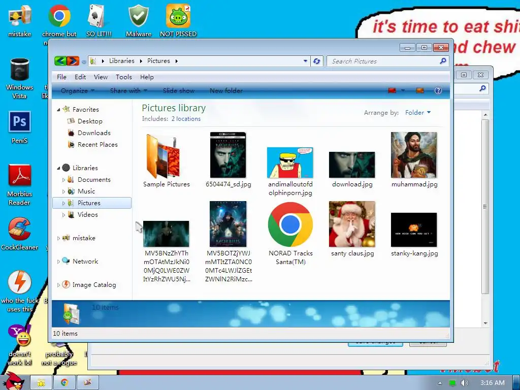Click the background window's vertical scrollbar thumb
Viewport: 520px width, 390px height.
(485, 207)
